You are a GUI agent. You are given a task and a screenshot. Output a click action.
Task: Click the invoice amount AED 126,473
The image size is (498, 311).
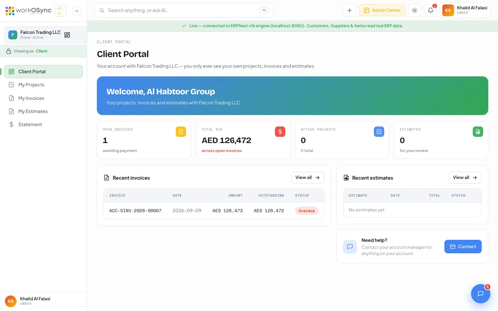[x=228, y=211]
